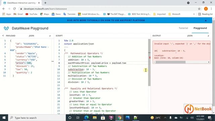Click the division: 10 / 5 line
215x121 pixels.
click(79, 82)
